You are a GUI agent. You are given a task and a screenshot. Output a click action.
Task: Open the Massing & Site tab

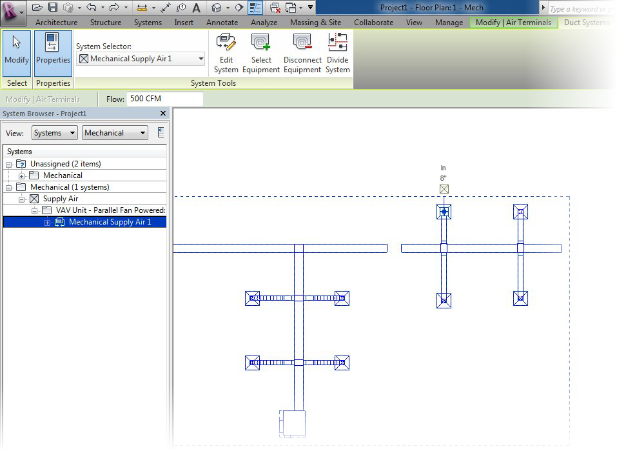pos(315,23)
